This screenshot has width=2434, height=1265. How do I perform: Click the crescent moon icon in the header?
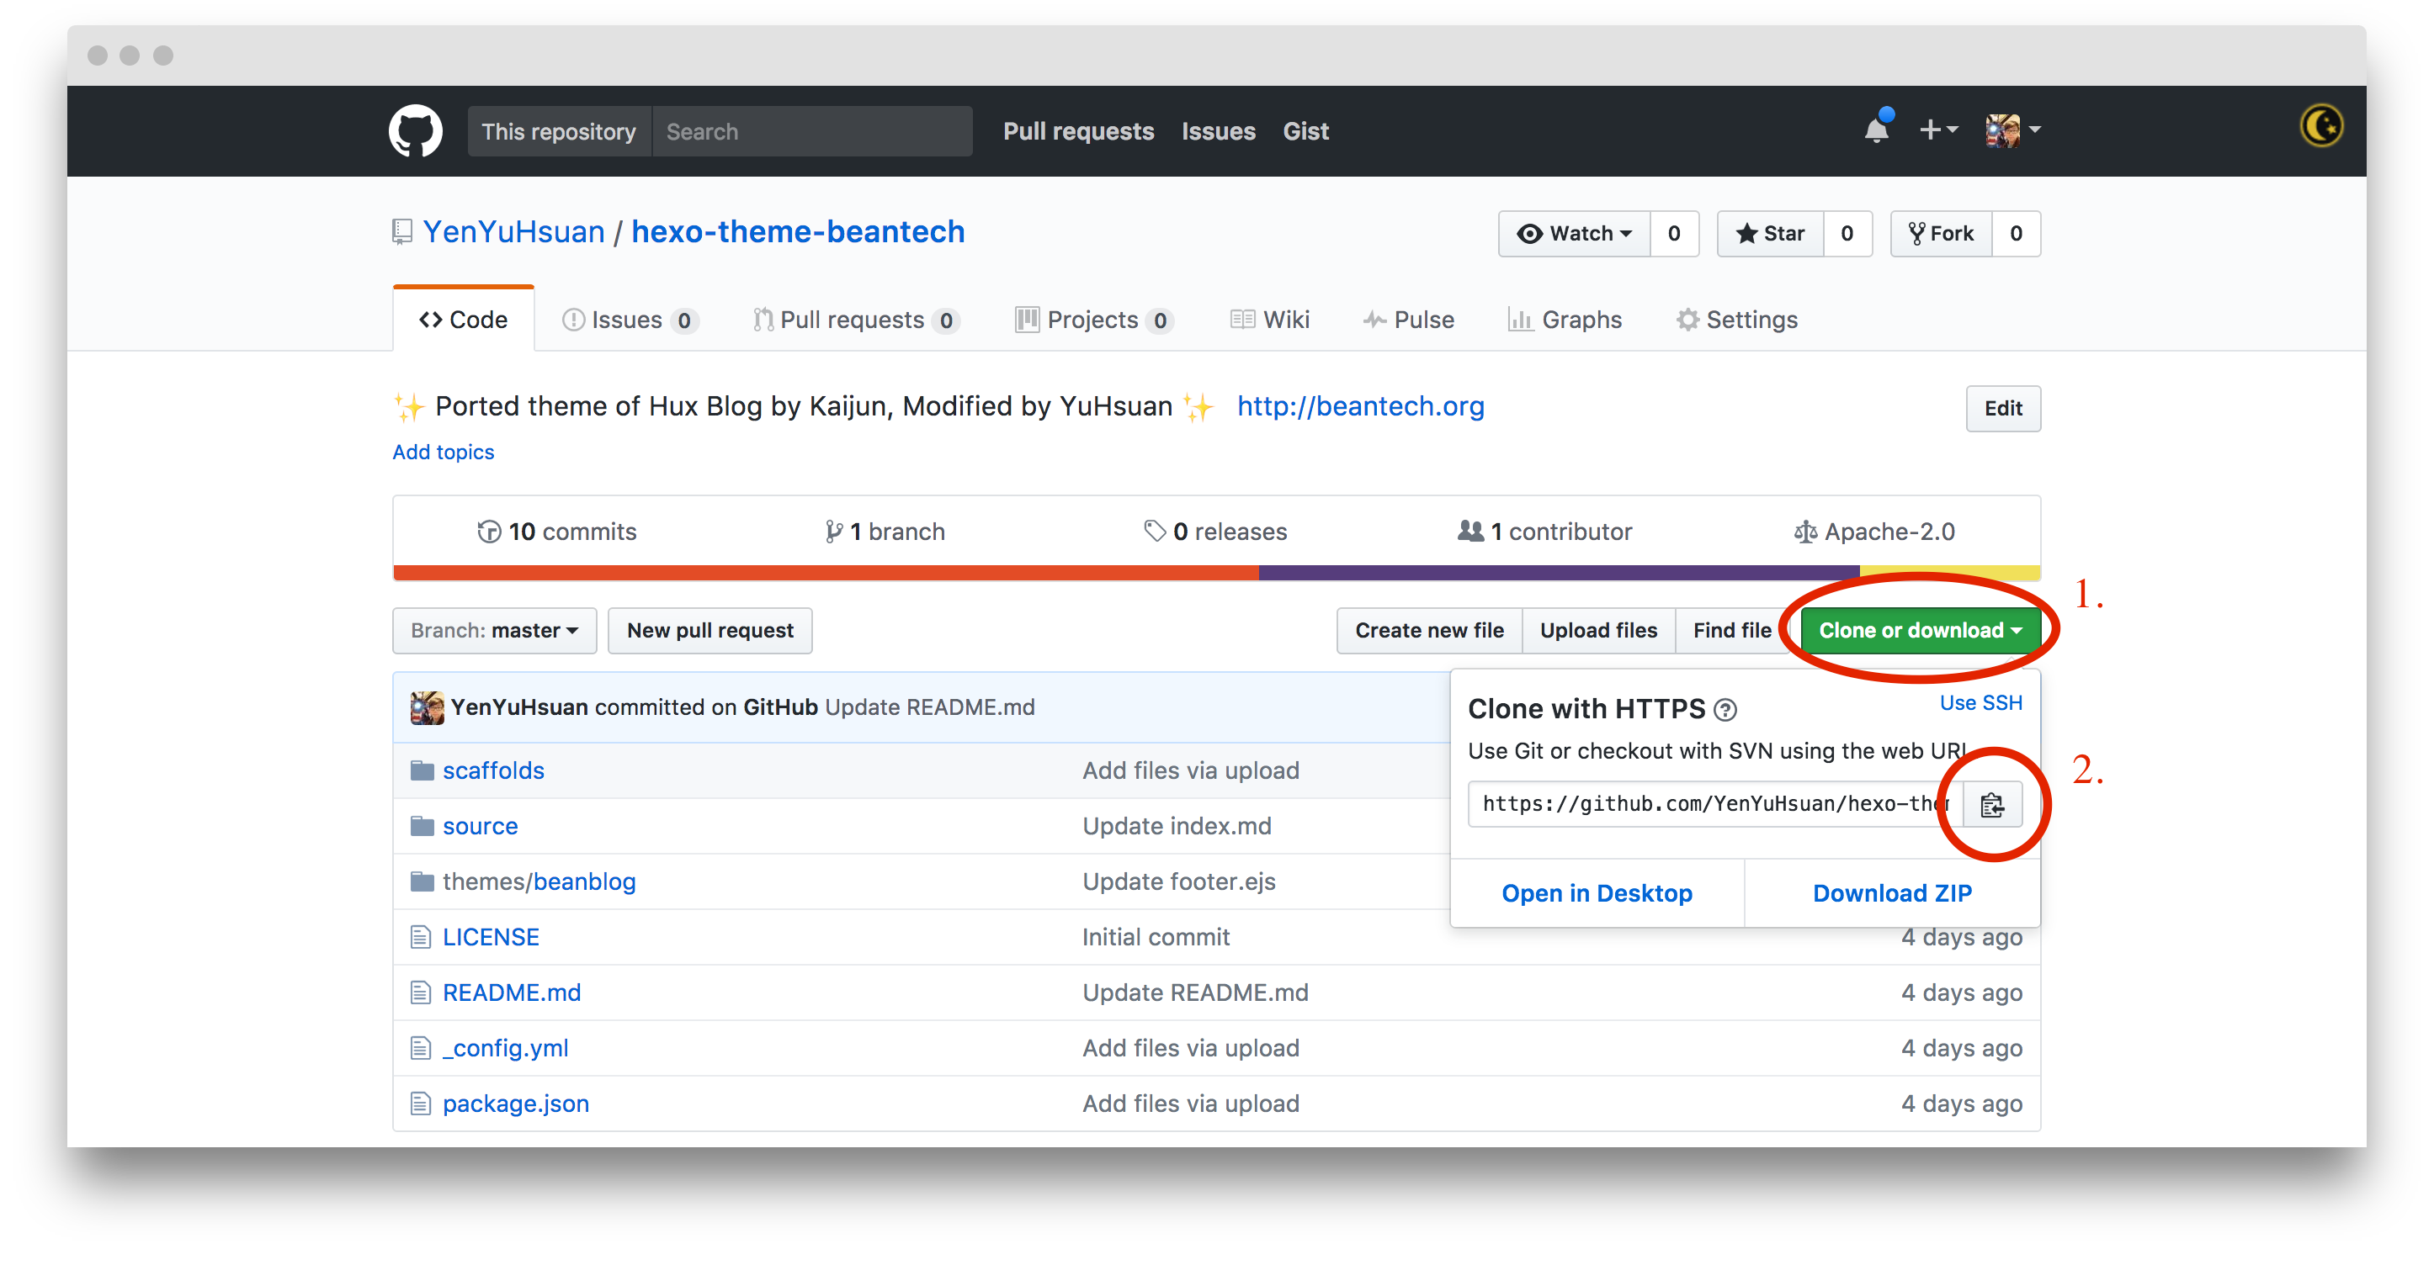click(x=2320, y=125)
